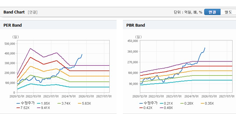236x114 pixels.
Task: Click the blue price line peak in PER chart
Action: pyautogui.click(x=82, y=54)
